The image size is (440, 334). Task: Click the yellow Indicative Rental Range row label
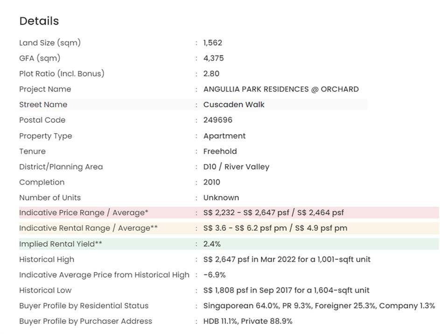pyautogui.click(x=88, y=228)
